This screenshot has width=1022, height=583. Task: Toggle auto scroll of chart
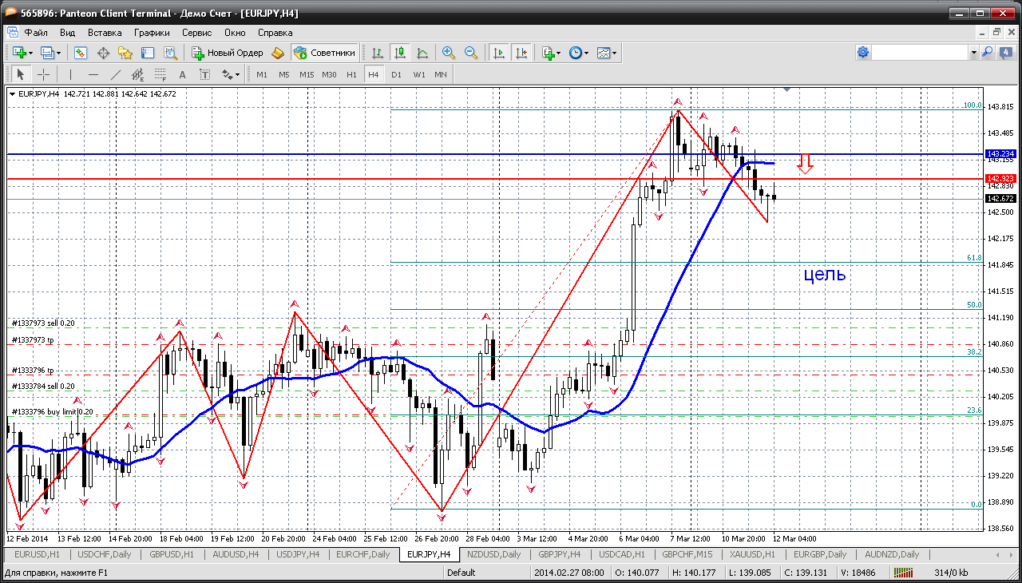pos(499,53)
